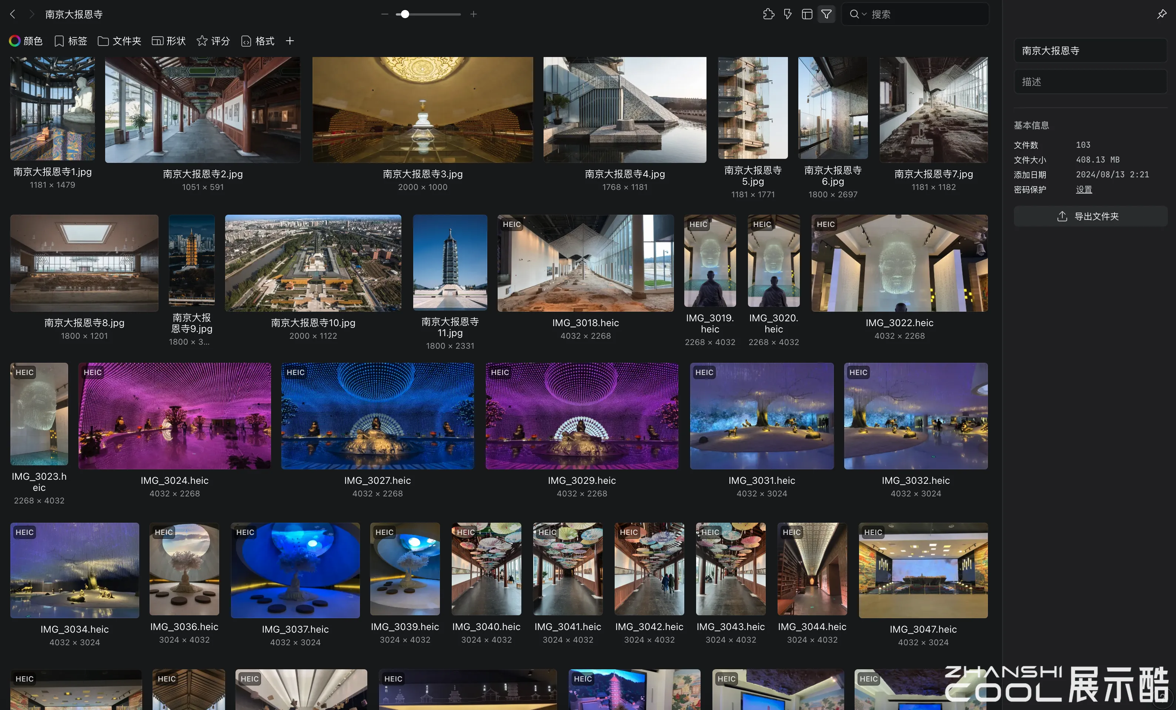
Task: Select thumbnail IMG_3022.heic
Action: (900, 263)
